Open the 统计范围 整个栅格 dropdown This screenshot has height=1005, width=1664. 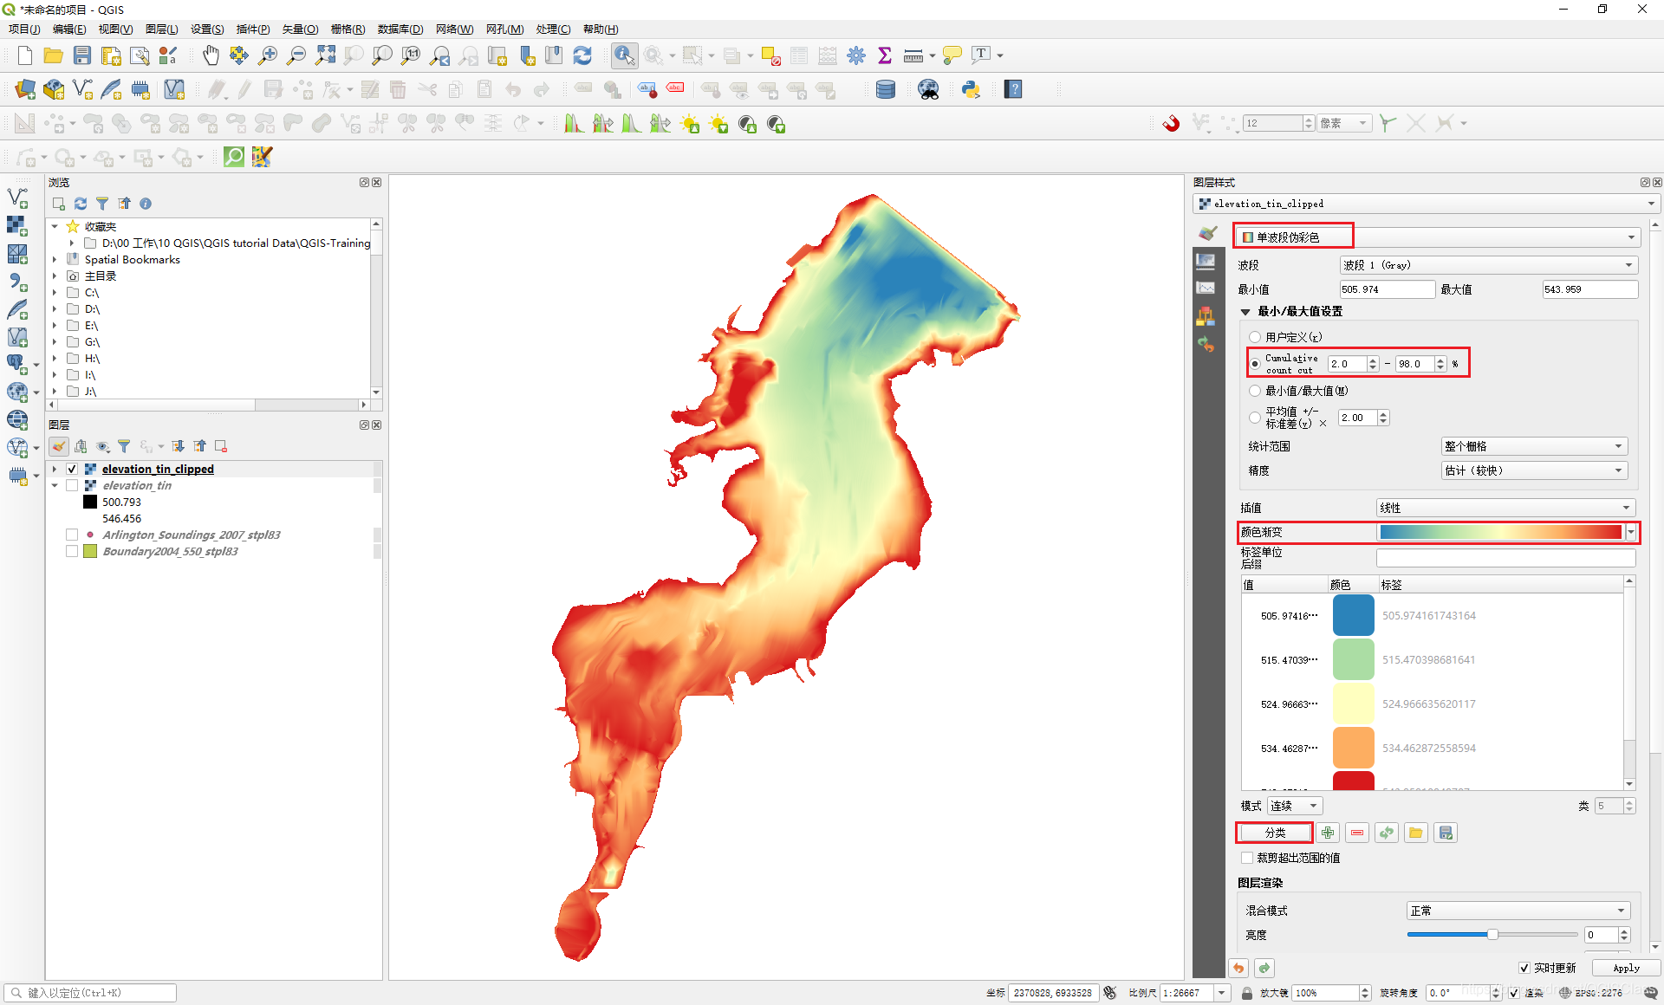click(x=1534, y=446)
